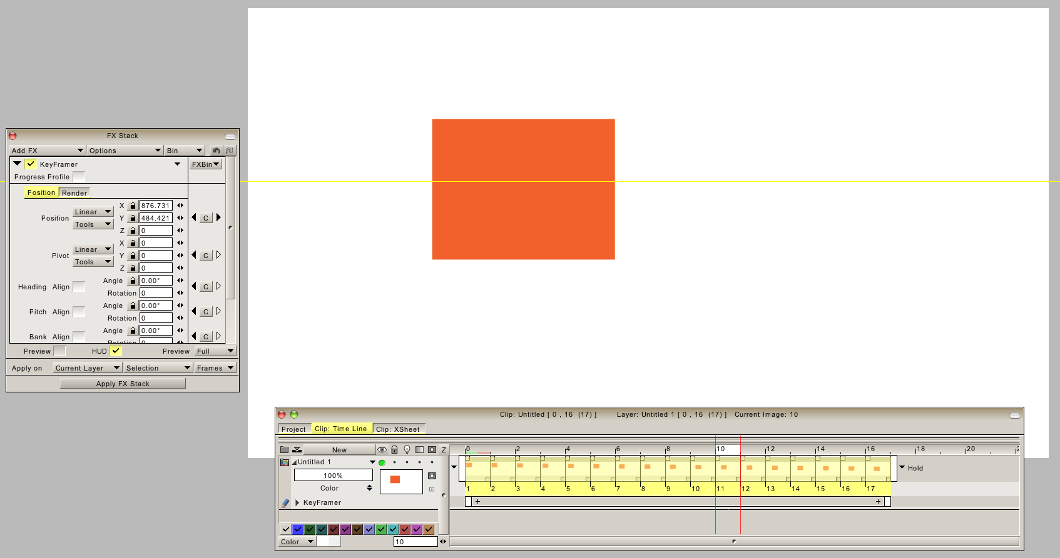Click the New layer button
The width and height of the screenshot is (1060, 558).
339,450
